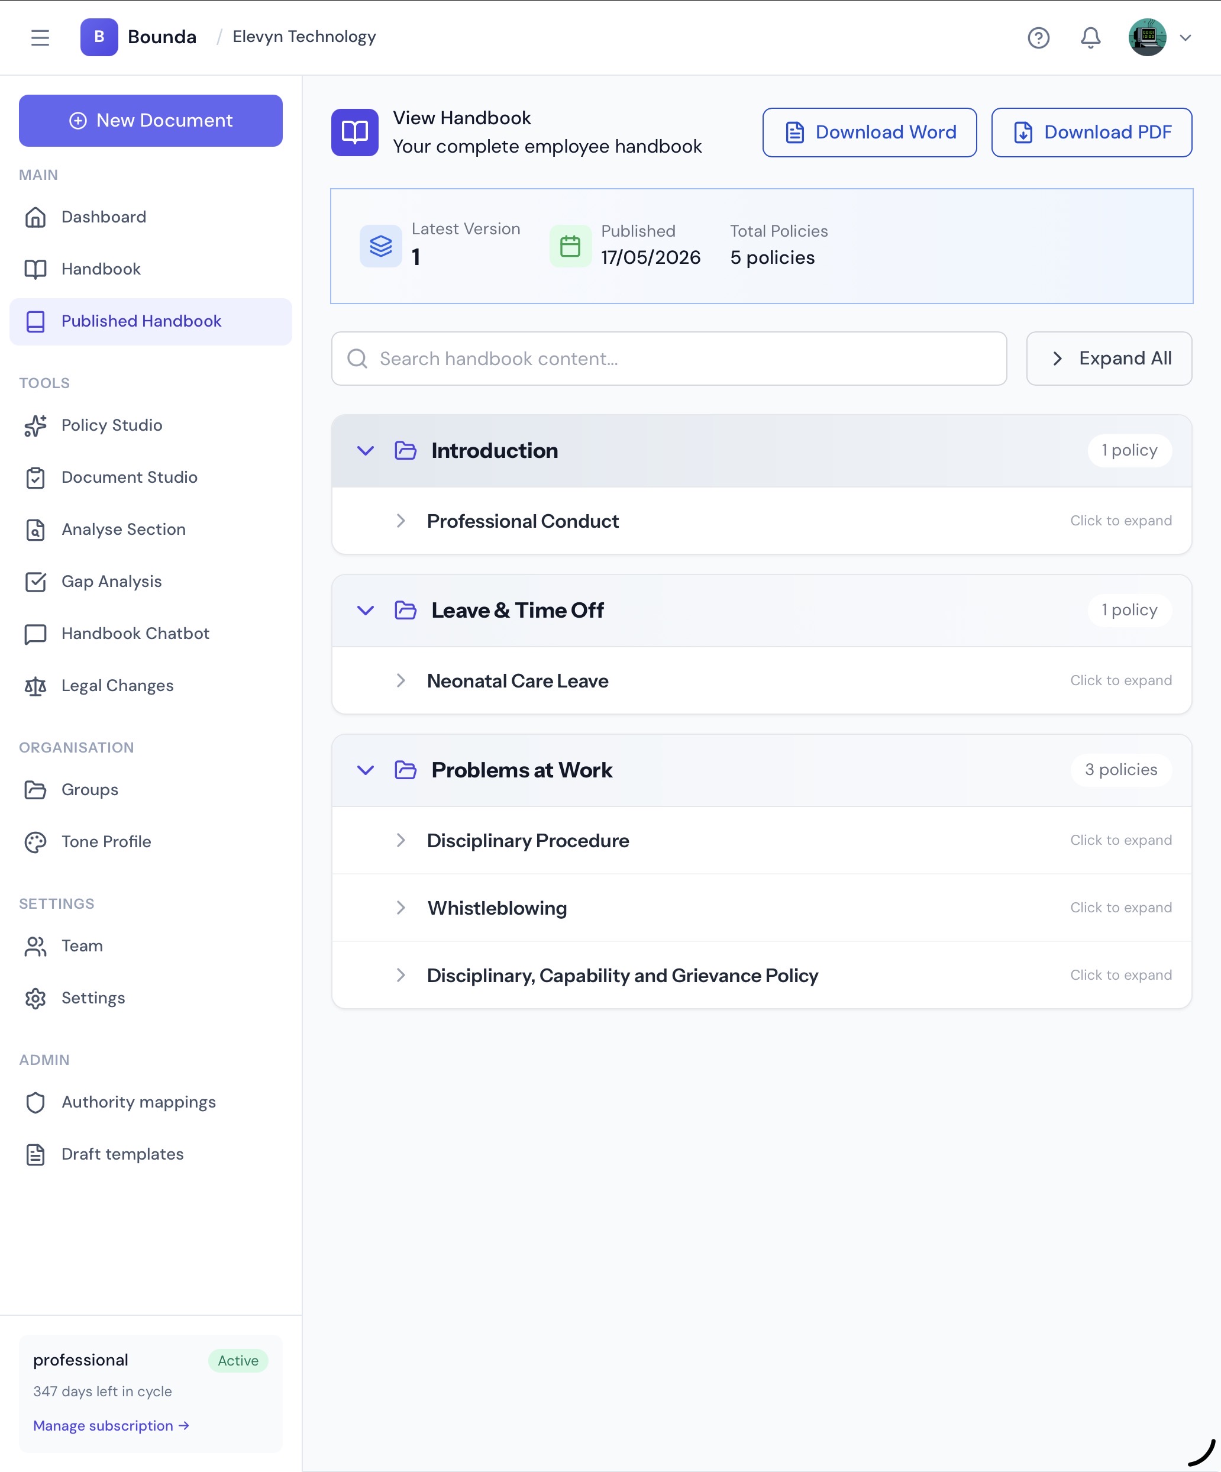This screenshot has height=1472, width=1221.
Task: Click the Leave & Time Off folder icon
Action: (405, 611)
